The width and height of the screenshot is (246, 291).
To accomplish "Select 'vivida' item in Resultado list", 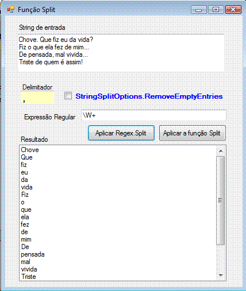I will [x=29, y=269].
